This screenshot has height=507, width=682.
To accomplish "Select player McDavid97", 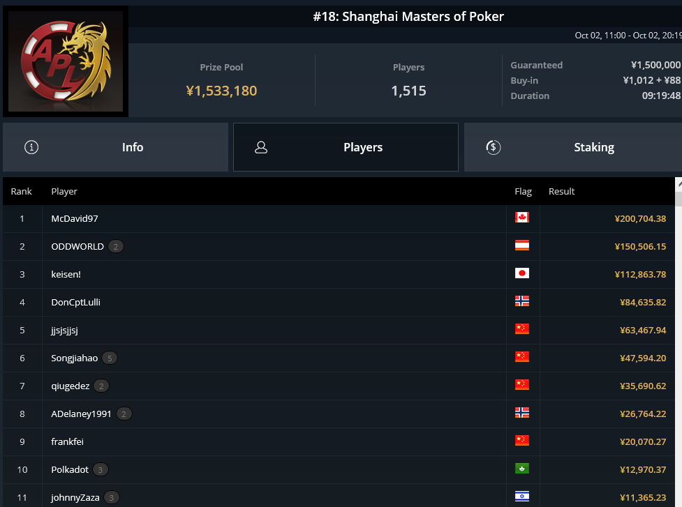I will pyautogui.click(x=75, y=218).
